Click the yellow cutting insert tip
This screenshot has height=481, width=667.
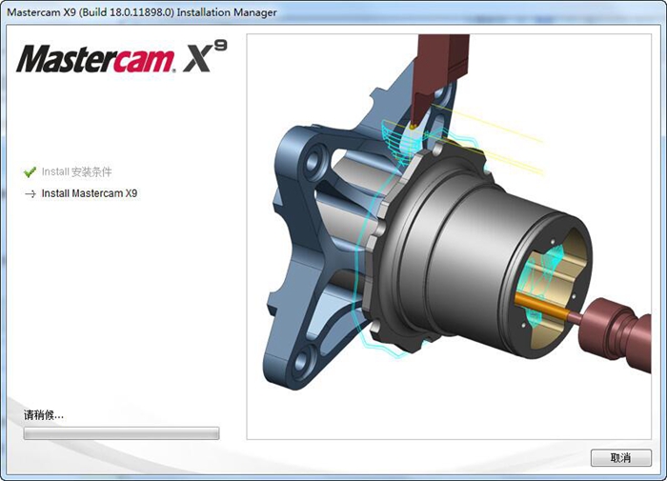click(x=415, y=124)
